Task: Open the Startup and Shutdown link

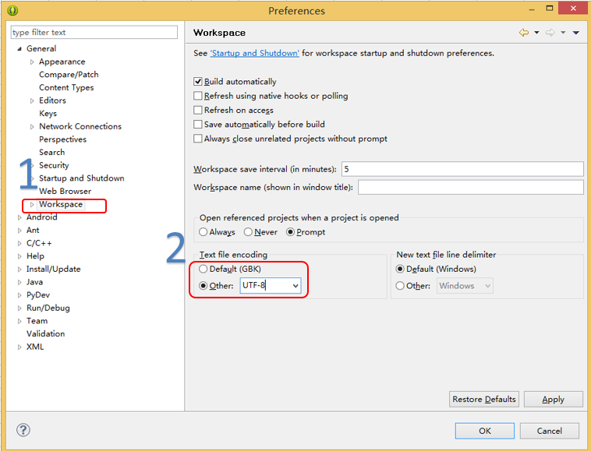Action: [x=254, y=53]
